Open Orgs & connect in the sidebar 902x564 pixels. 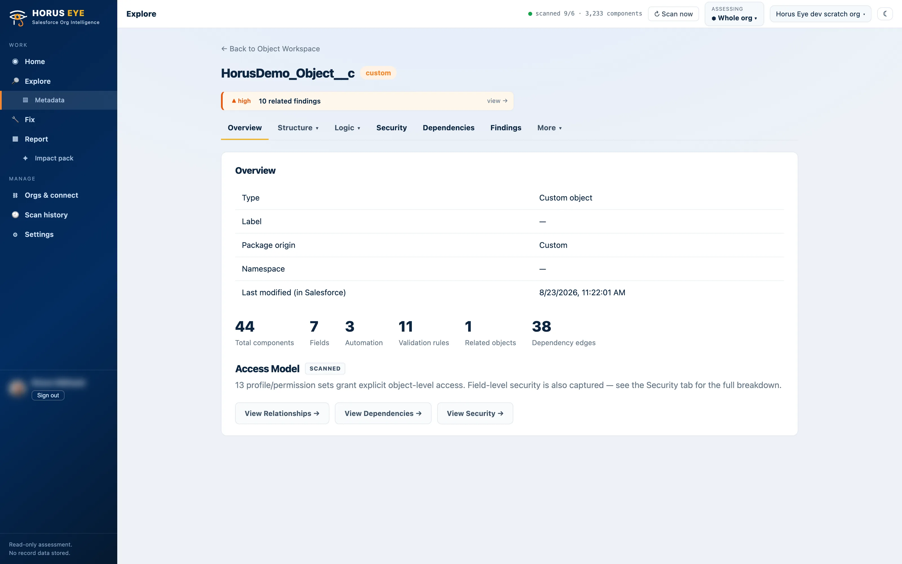pyautogui.click(x=59, y=195)
